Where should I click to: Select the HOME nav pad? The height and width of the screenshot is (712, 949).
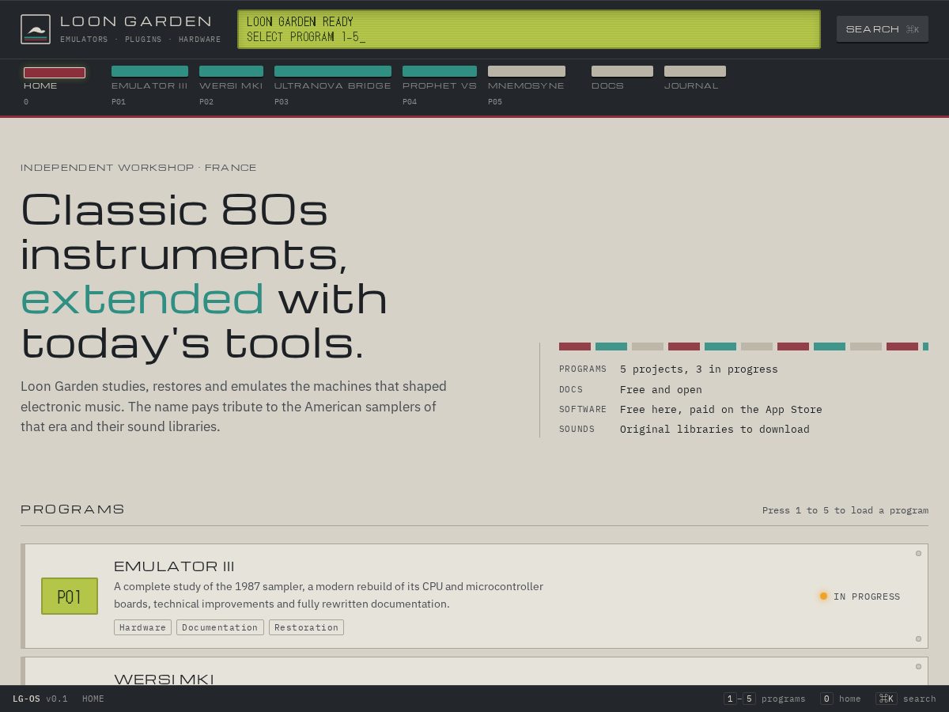coord(55,86)
